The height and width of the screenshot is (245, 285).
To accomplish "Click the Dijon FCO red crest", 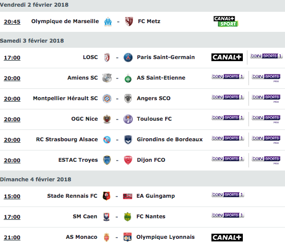I will [x=128, y=160].
